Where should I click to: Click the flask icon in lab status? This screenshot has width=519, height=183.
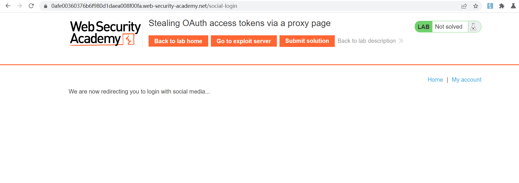click(474, 27)
